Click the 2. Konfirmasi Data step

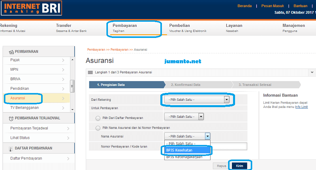(x=199, y=85)
